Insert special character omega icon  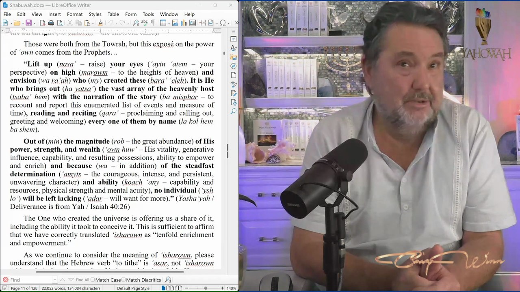(223, 23)
